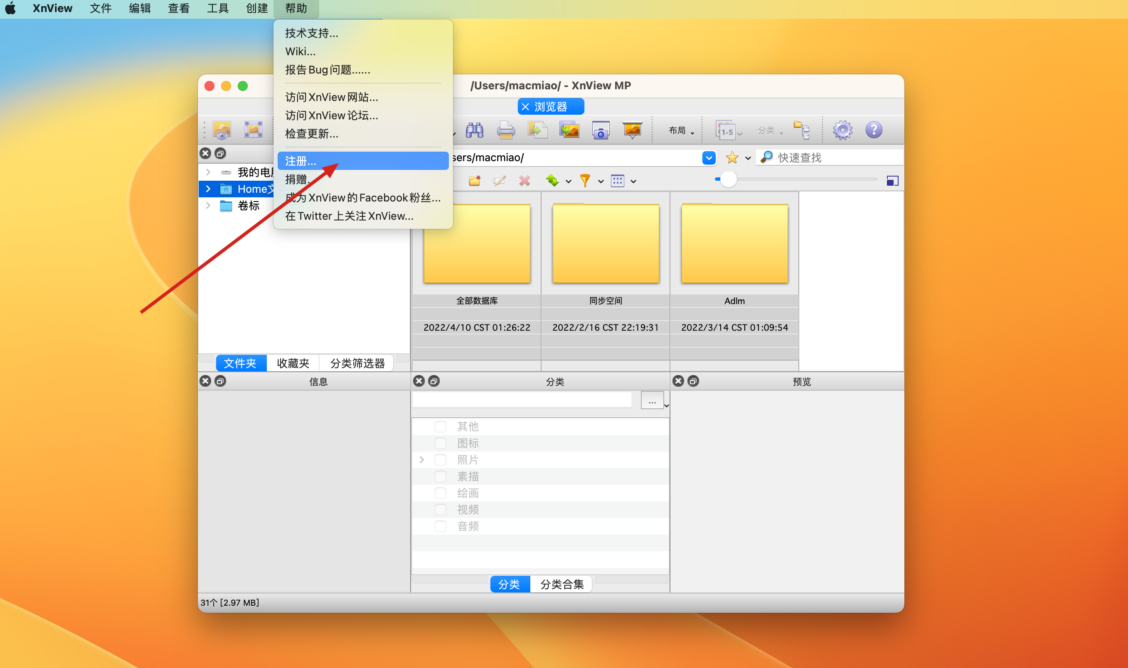Click the thumbnail size slider handle

728,179
